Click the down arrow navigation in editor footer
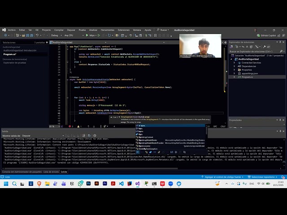This screenshot has width=287, height=215. (94, 126)
